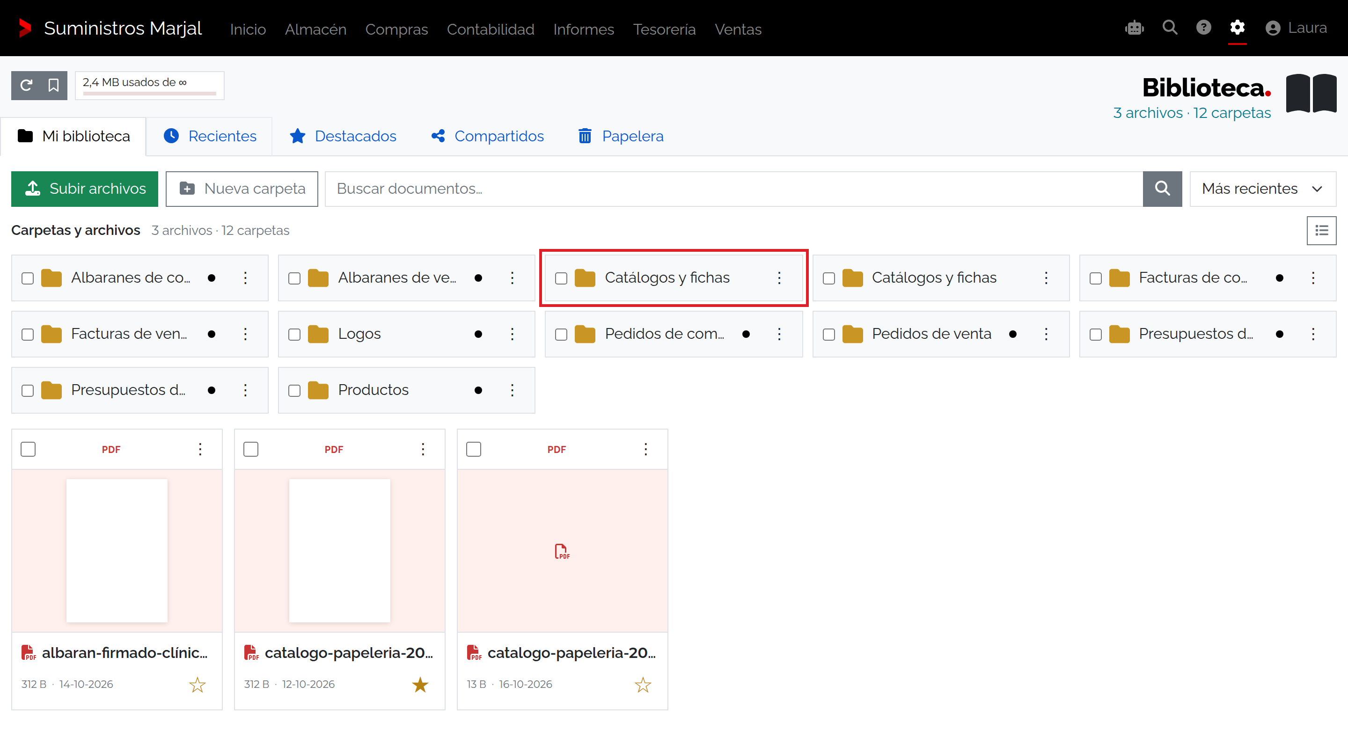
Task: Open the Tesorería navigation link
Action: (x=664, y=29)
